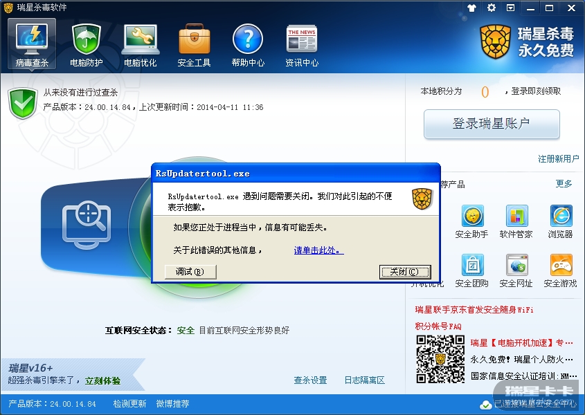Select the 安全工具 toolbox tab

tap(194, 44)
